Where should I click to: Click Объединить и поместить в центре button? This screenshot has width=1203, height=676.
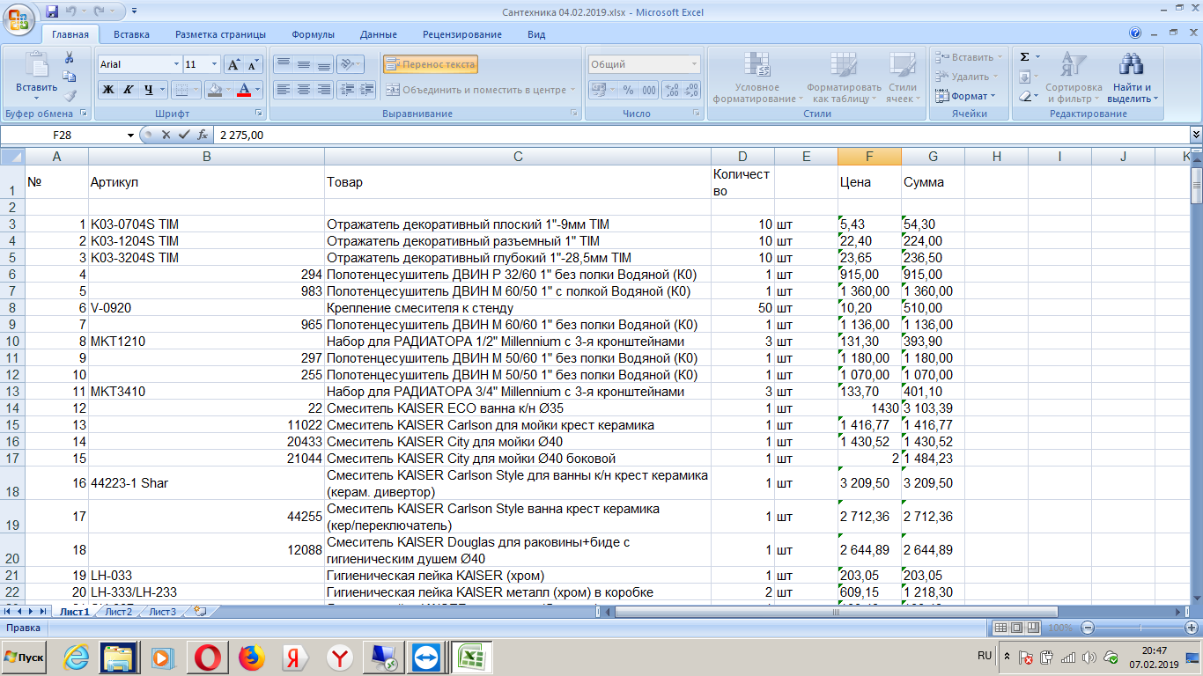coord(478,90)
